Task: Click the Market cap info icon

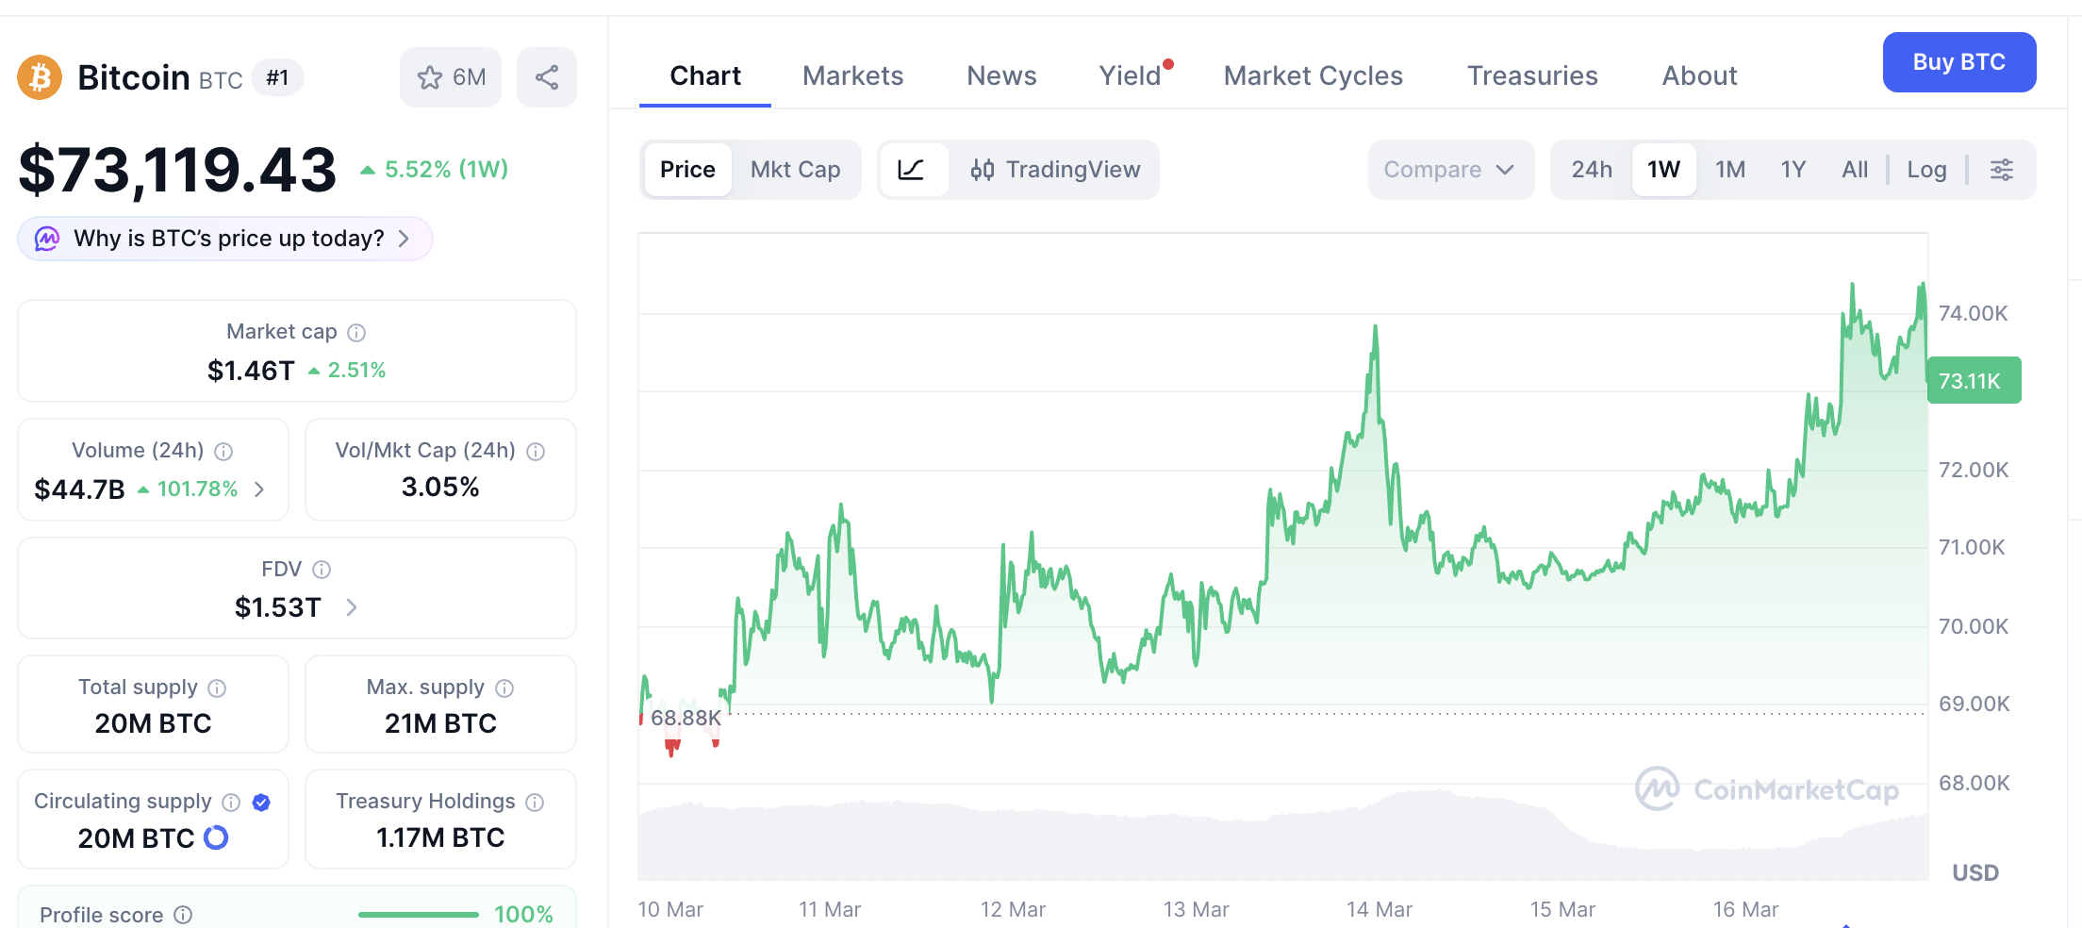Action: (x=356, y=333)
